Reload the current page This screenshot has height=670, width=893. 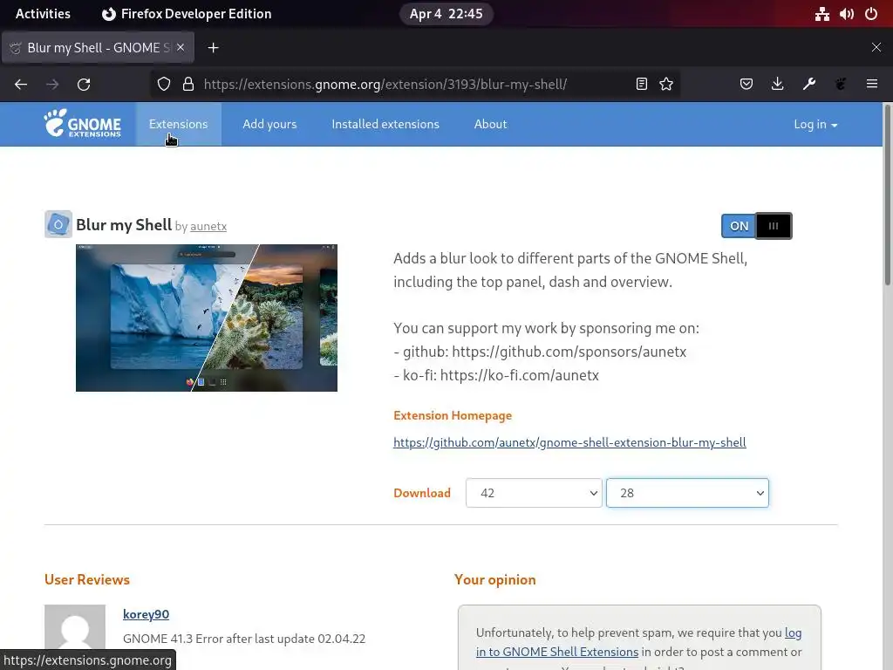coord(84,85)
